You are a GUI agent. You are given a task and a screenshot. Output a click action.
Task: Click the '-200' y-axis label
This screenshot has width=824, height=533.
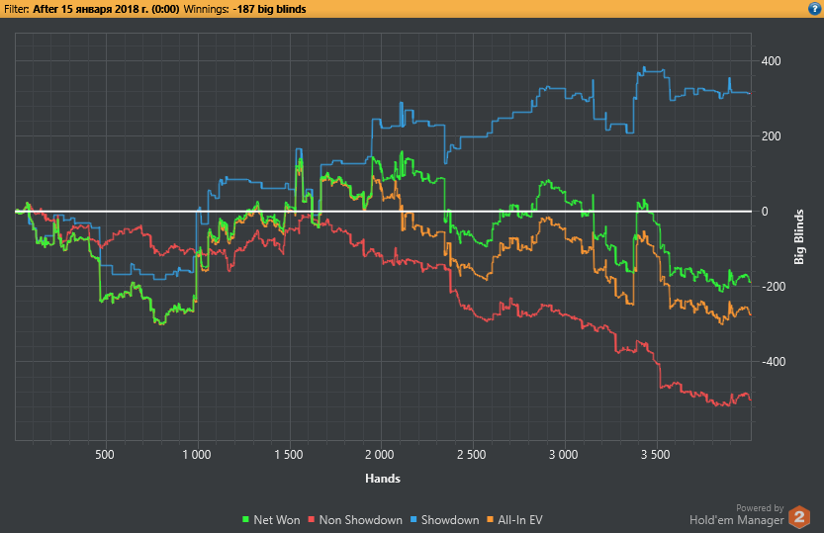pyautogui.click(x=773, y=287)
